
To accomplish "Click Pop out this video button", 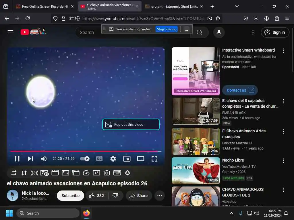I will (131, 124).
